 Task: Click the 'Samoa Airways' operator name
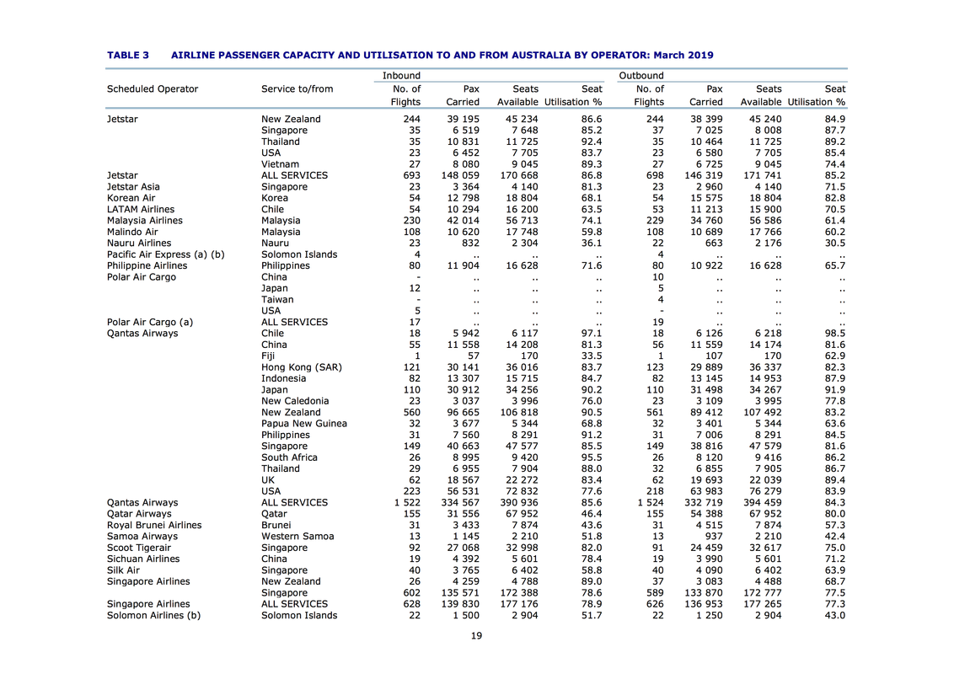pyautogui.click(x=142, y=536)
